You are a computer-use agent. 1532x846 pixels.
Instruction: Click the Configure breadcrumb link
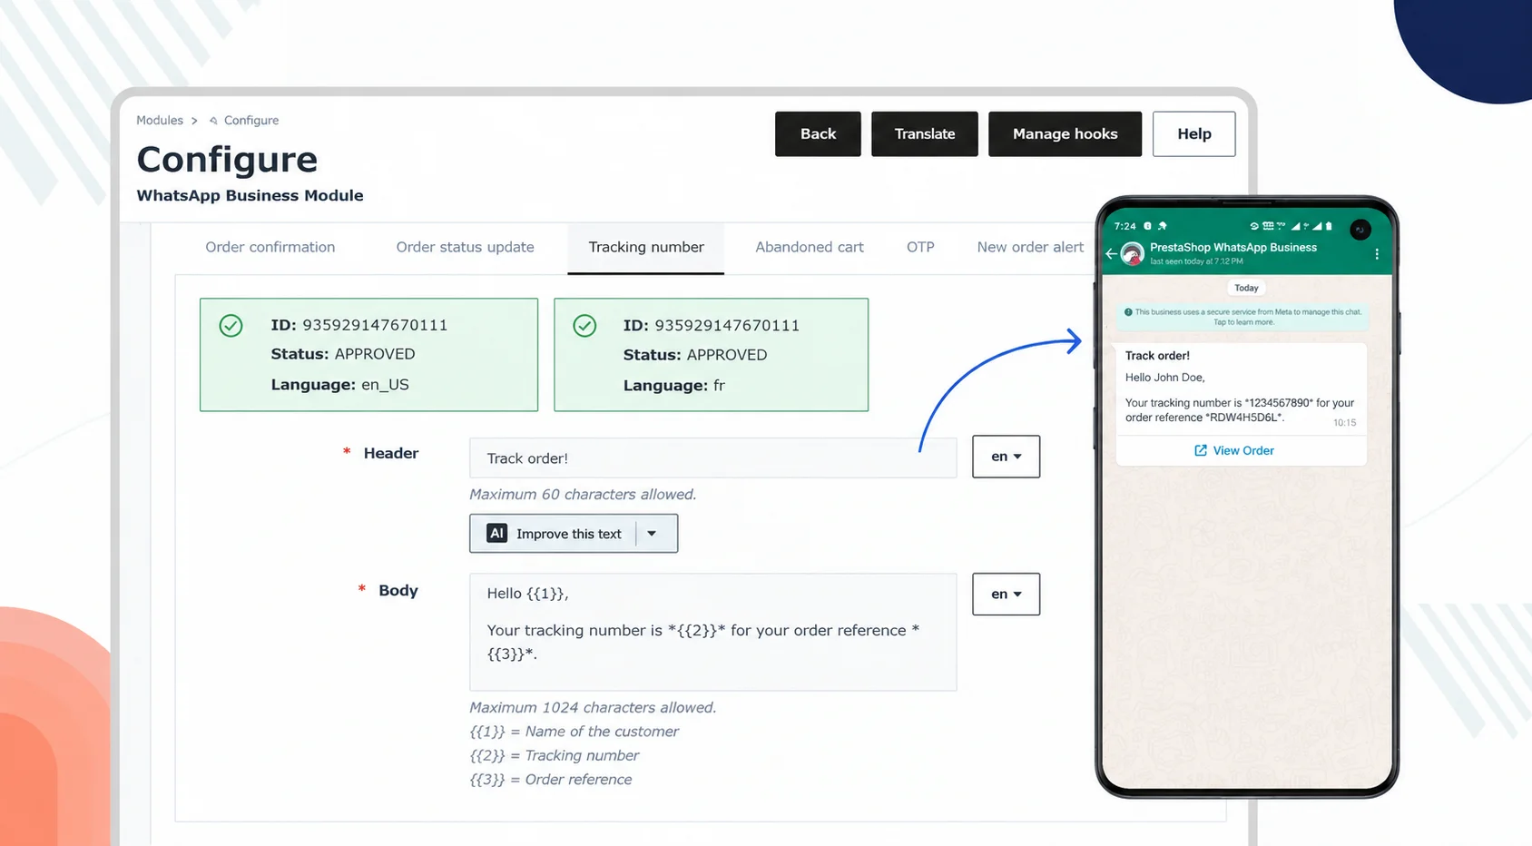click(251, 120)
